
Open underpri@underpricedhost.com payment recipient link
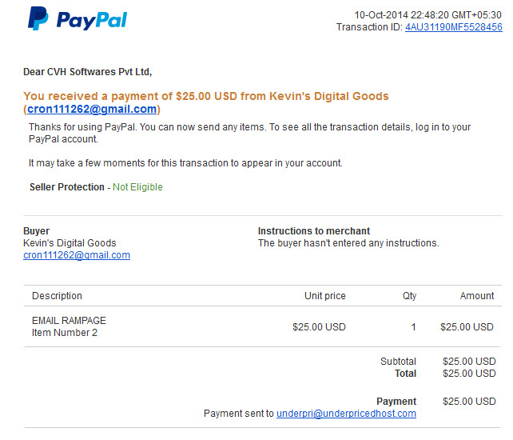346,414
